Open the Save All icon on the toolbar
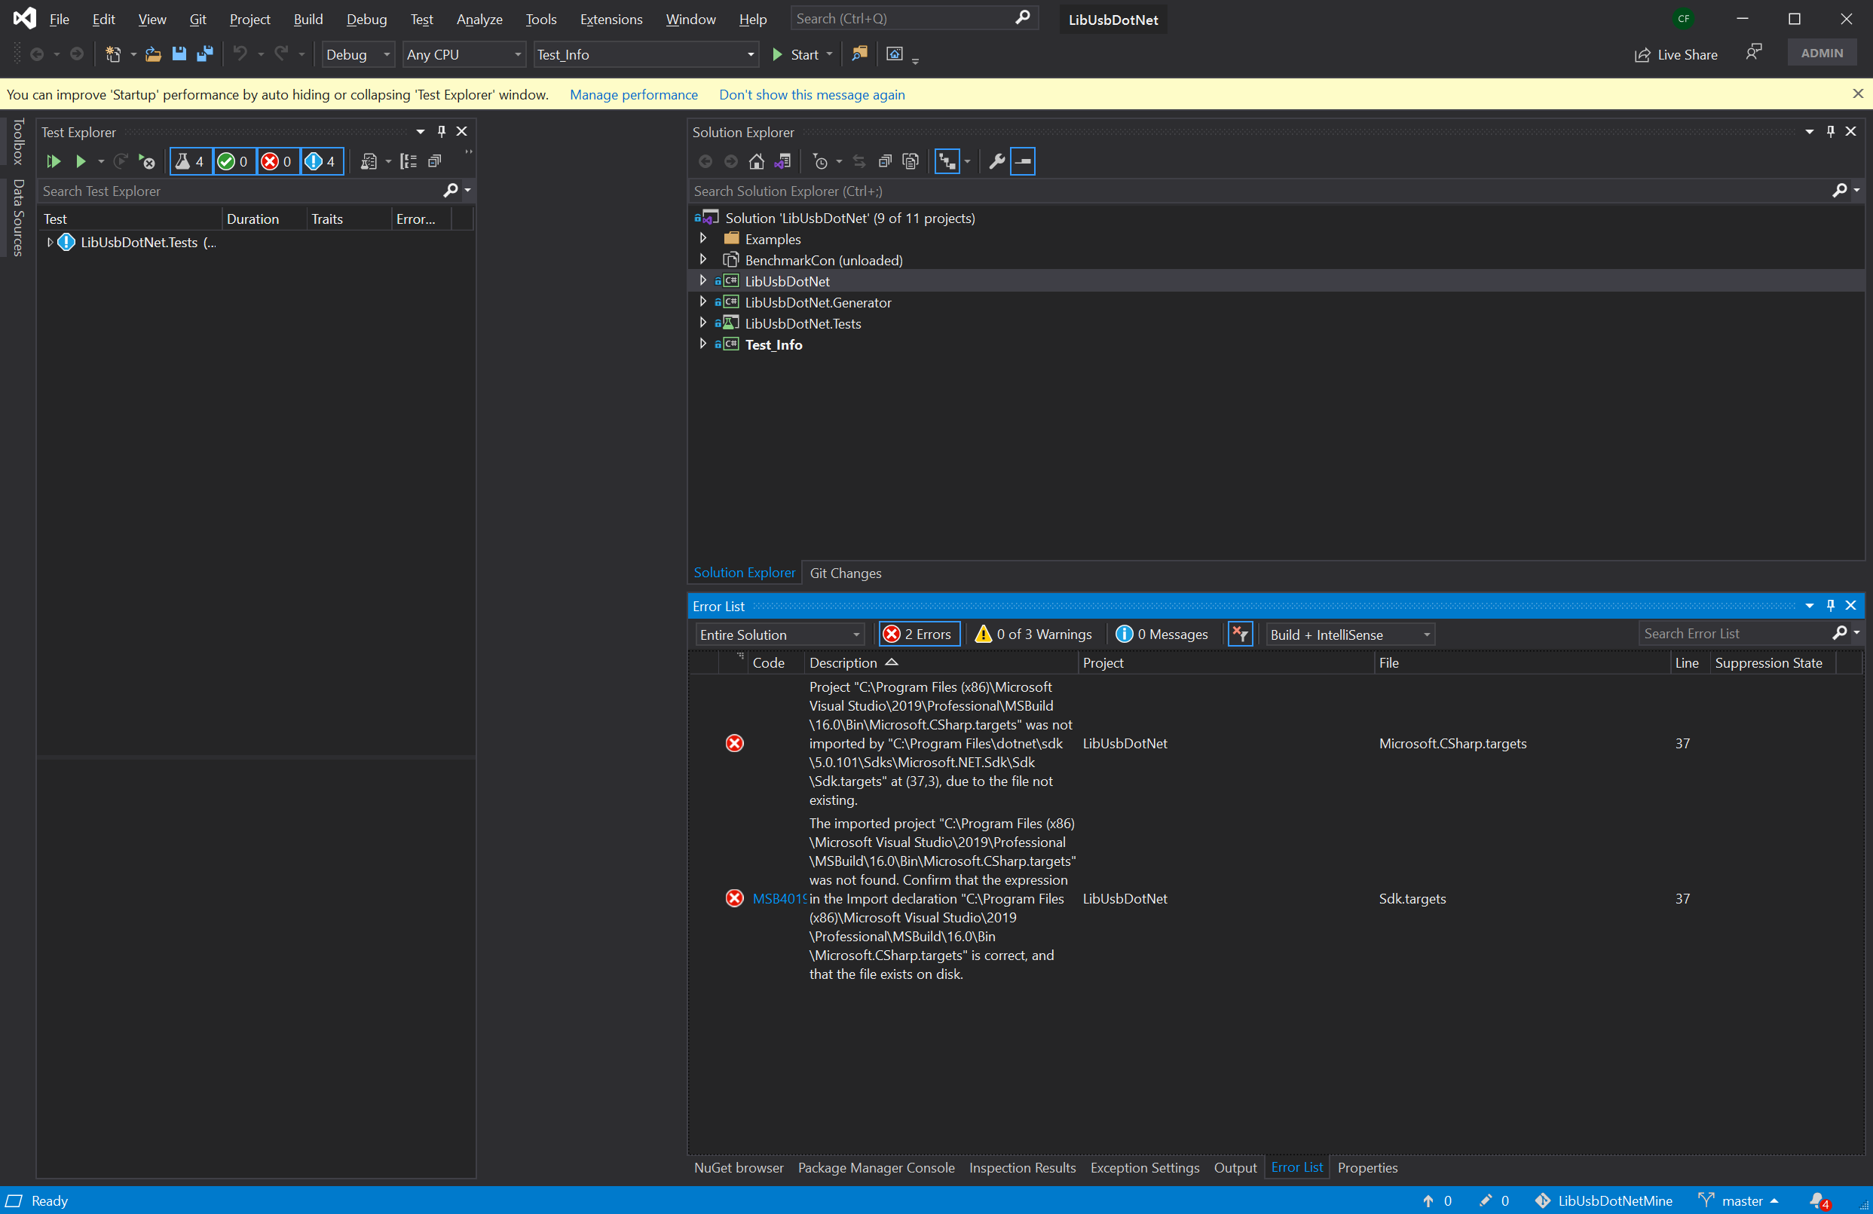The image size is (1873, 1214). pyautogui.click(x=206, y=54)
